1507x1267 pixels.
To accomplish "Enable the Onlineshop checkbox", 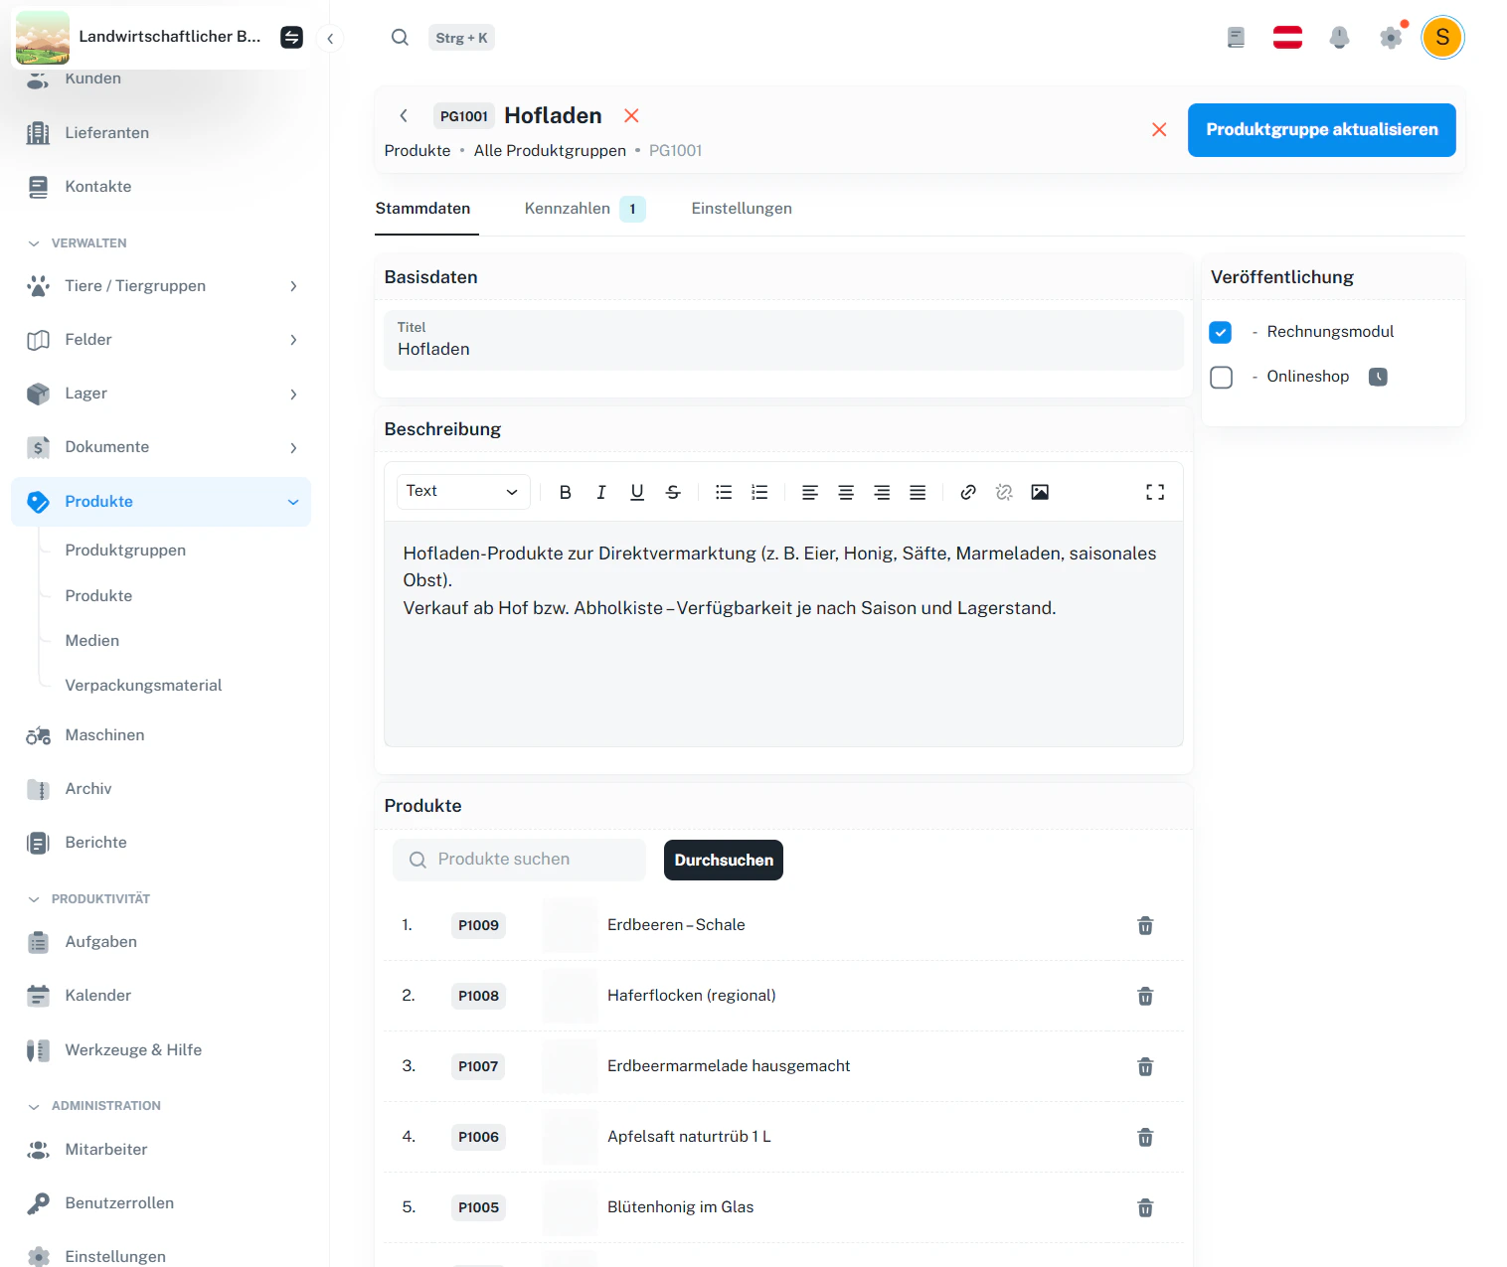I will point(1221,378).
